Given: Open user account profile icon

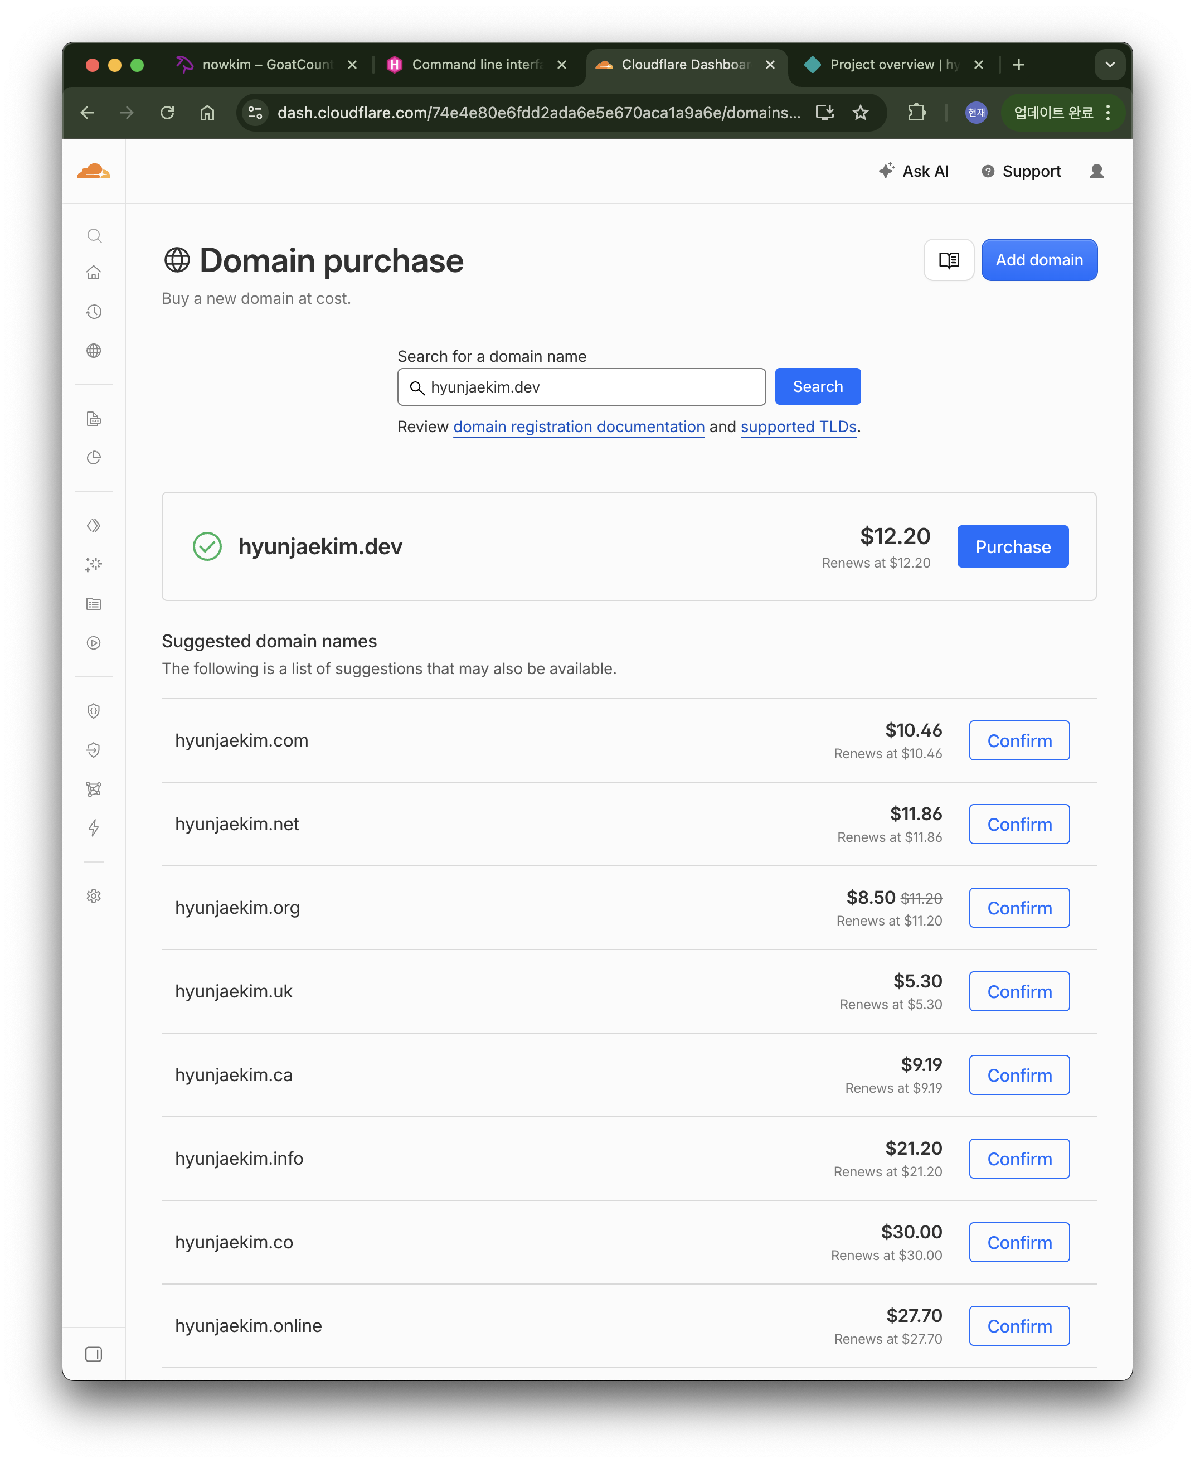Looking at the screenshot, I should click(1096, 171).
